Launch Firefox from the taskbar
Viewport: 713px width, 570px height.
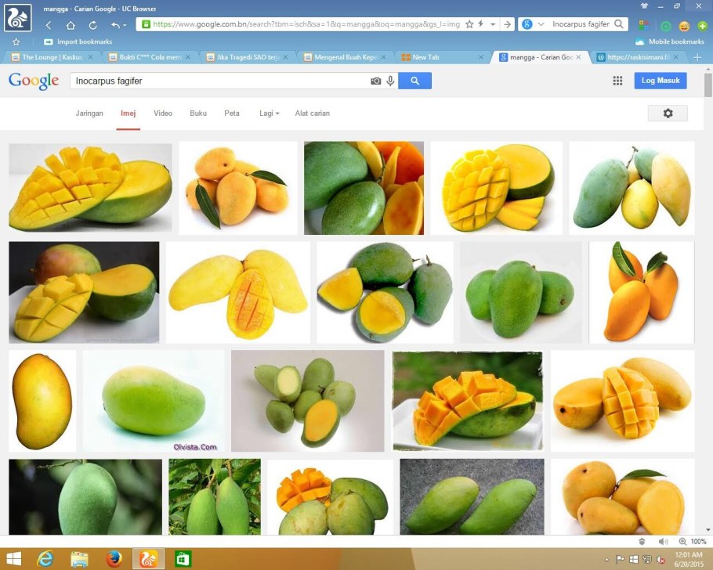point(114,558)
